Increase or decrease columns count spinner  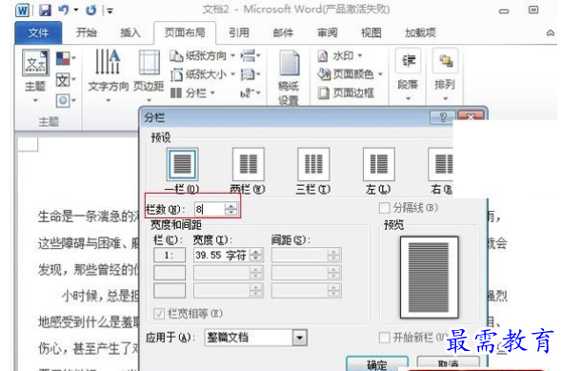231,209
